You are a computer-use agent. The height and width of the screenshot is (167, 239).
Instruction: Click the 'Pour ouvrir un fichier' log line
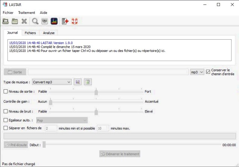point(87,51)
